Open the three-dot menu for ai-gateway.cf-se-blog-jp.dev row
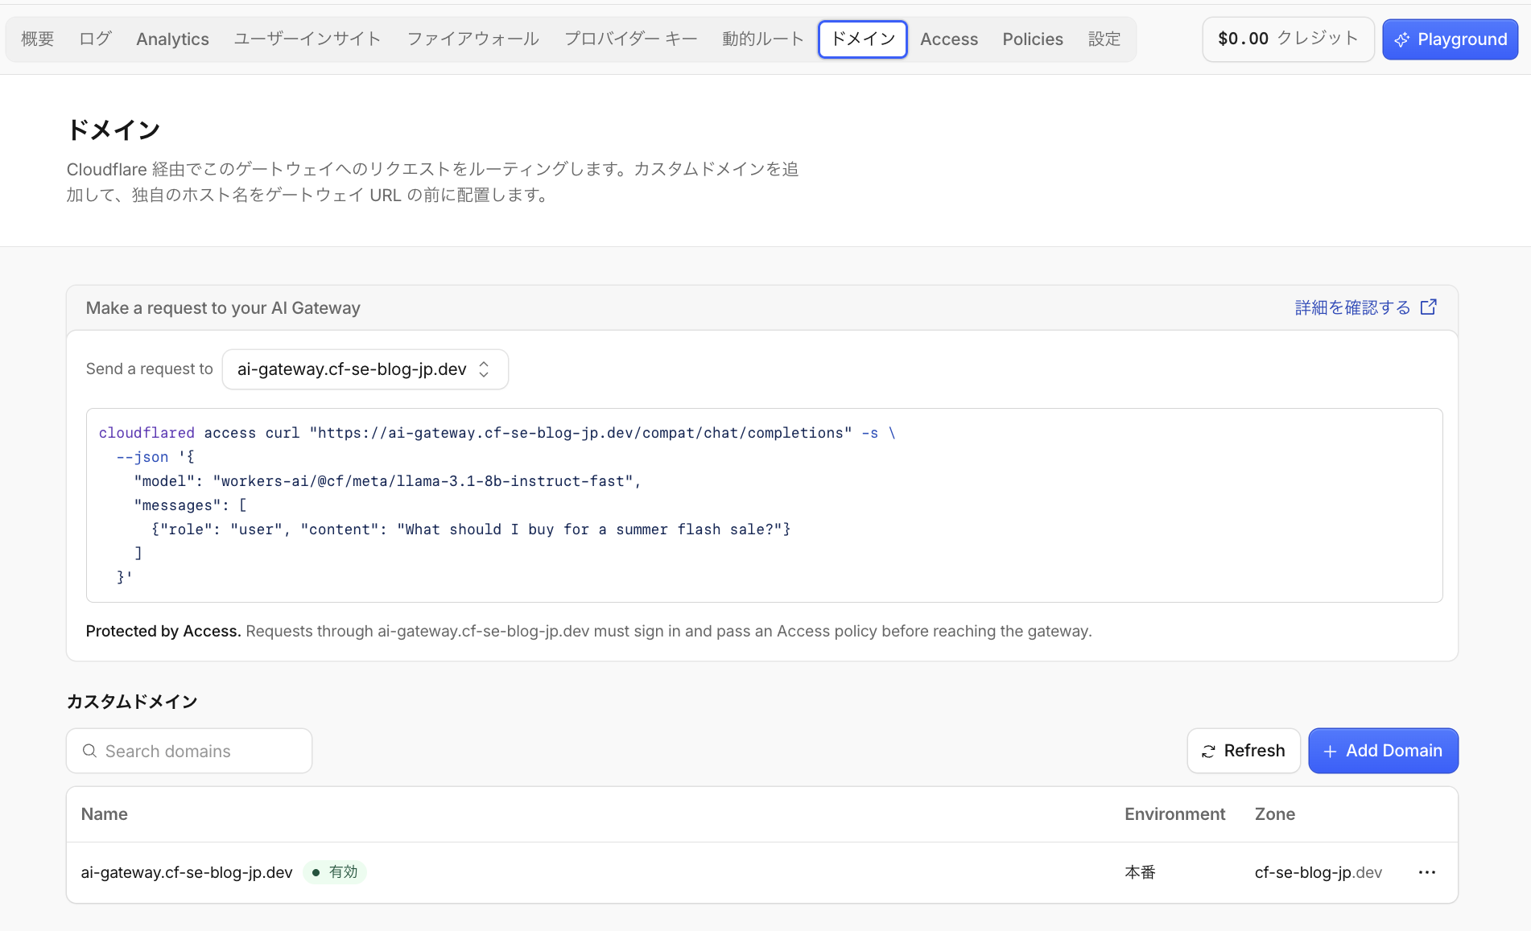This screenshot has height=931, width=1531. 1427,872
